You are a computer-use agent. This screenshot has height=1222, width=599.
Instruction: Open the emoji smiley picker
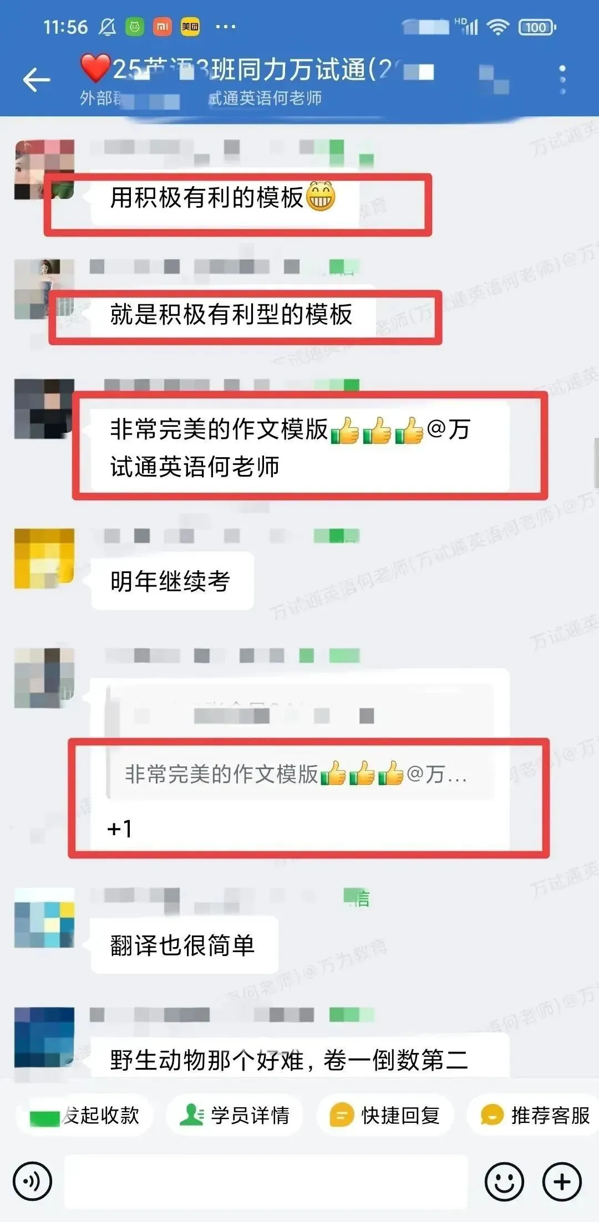pyautogui.click(x=504, y=1182)
